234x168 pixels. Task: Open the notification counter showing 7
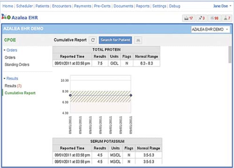click(x=227, y=19)
